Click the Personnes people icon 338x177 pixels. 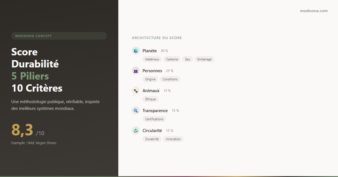pos(136,71)
